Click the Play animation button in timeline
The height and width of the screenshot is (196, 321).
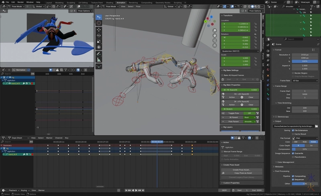[136, 190]
